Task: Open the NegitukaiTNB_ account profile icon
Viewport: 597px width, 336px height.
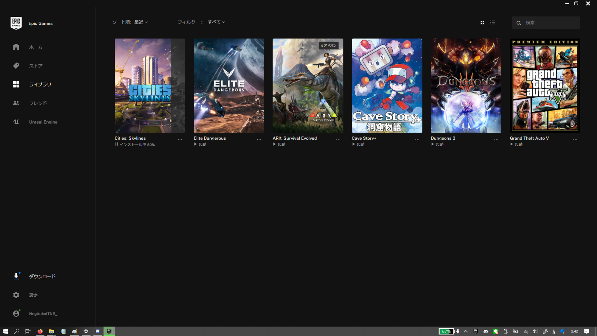Action: click(x=16, y=314)
